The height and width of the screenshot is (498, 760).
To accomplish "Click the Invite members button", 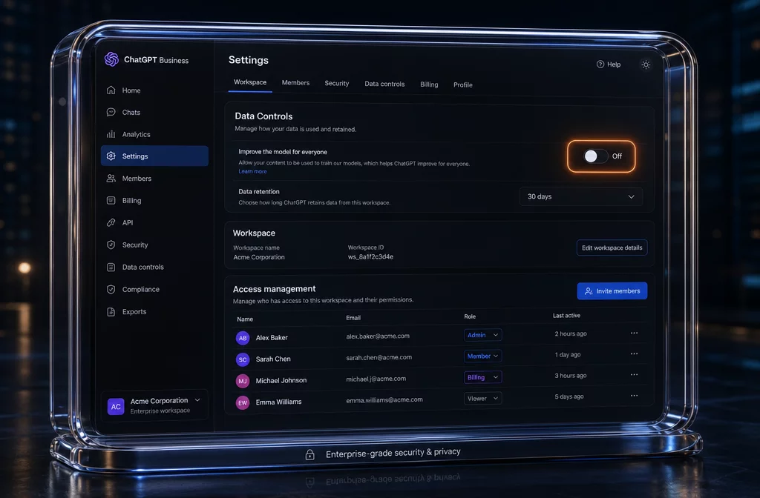I will tap(612, 290).
